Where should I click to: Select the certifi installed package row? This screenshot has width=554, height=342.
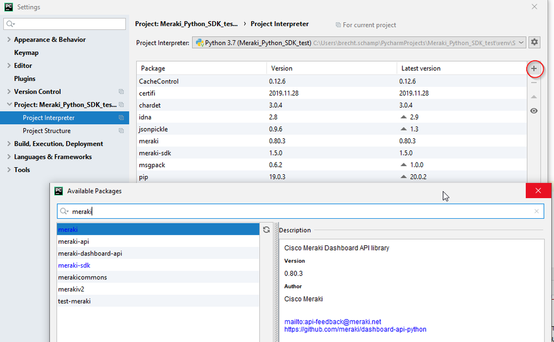tap(331, 93)
